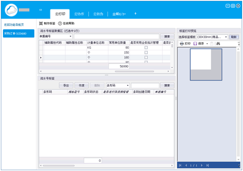Switch to 云协作 tab

pyautogui.click(x=79, y=14)
